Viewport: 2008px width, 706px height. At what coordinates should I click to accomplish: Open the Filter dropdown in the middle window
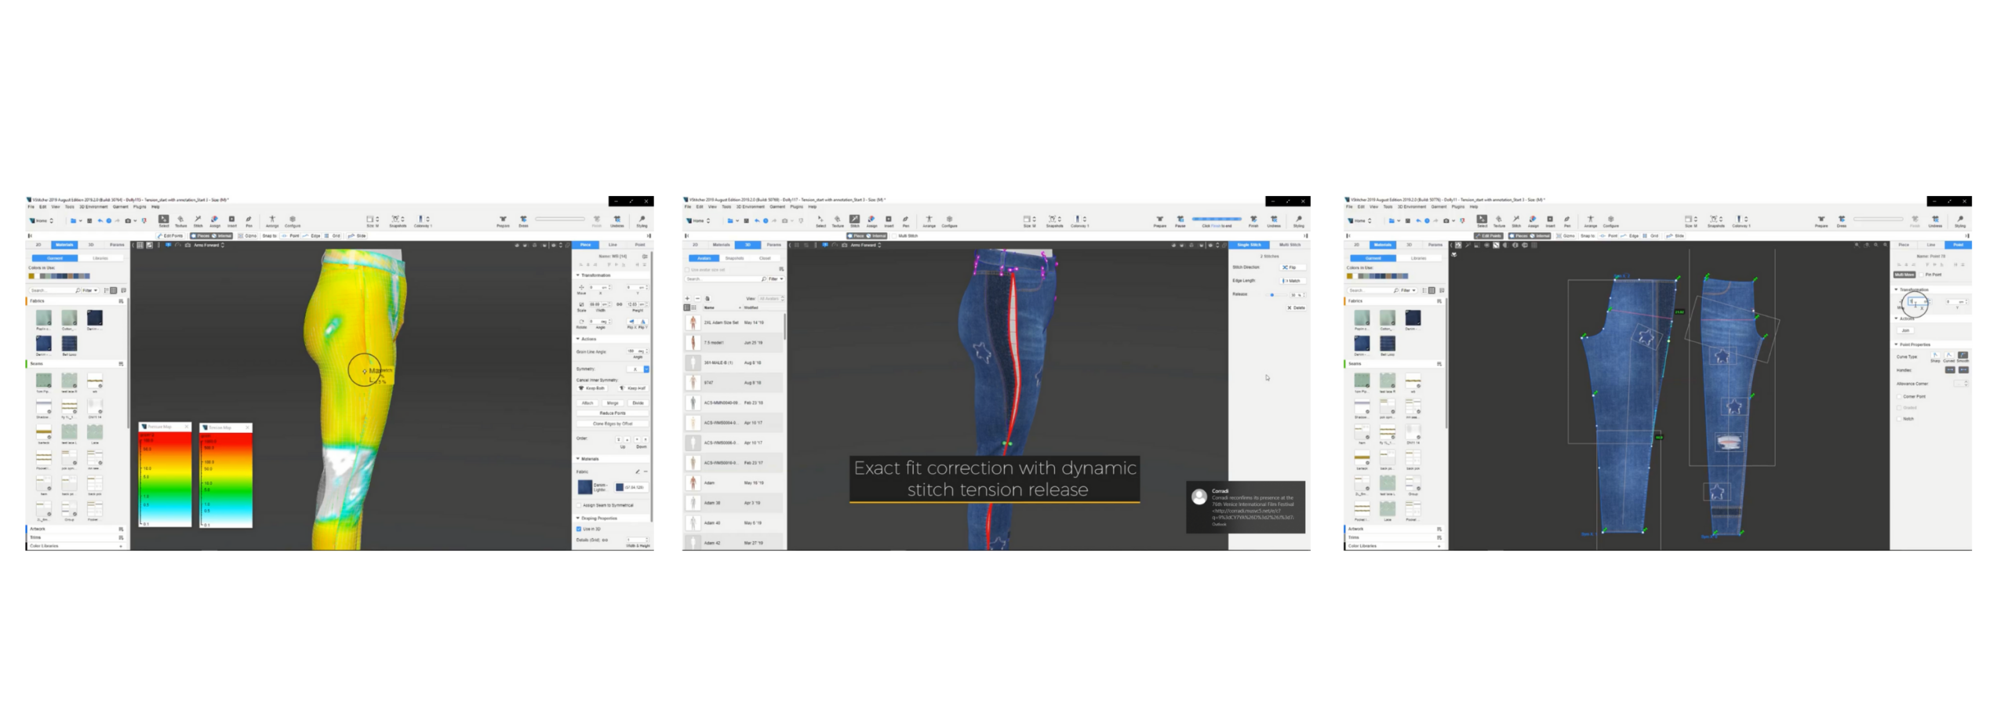pyautogui.click(x=777, y=279)
